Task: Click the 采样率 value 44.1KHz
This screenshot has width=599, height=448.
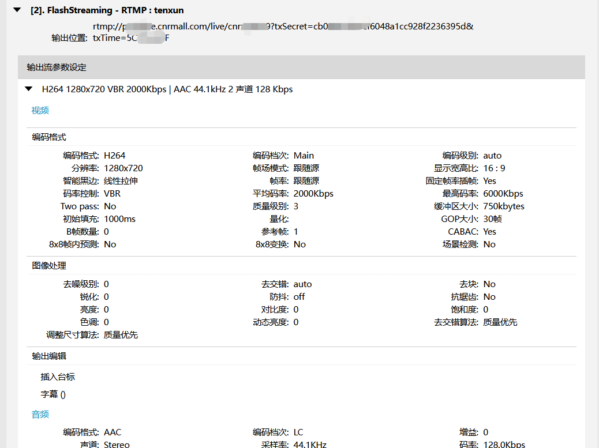Action: click(x=310, y=445)
